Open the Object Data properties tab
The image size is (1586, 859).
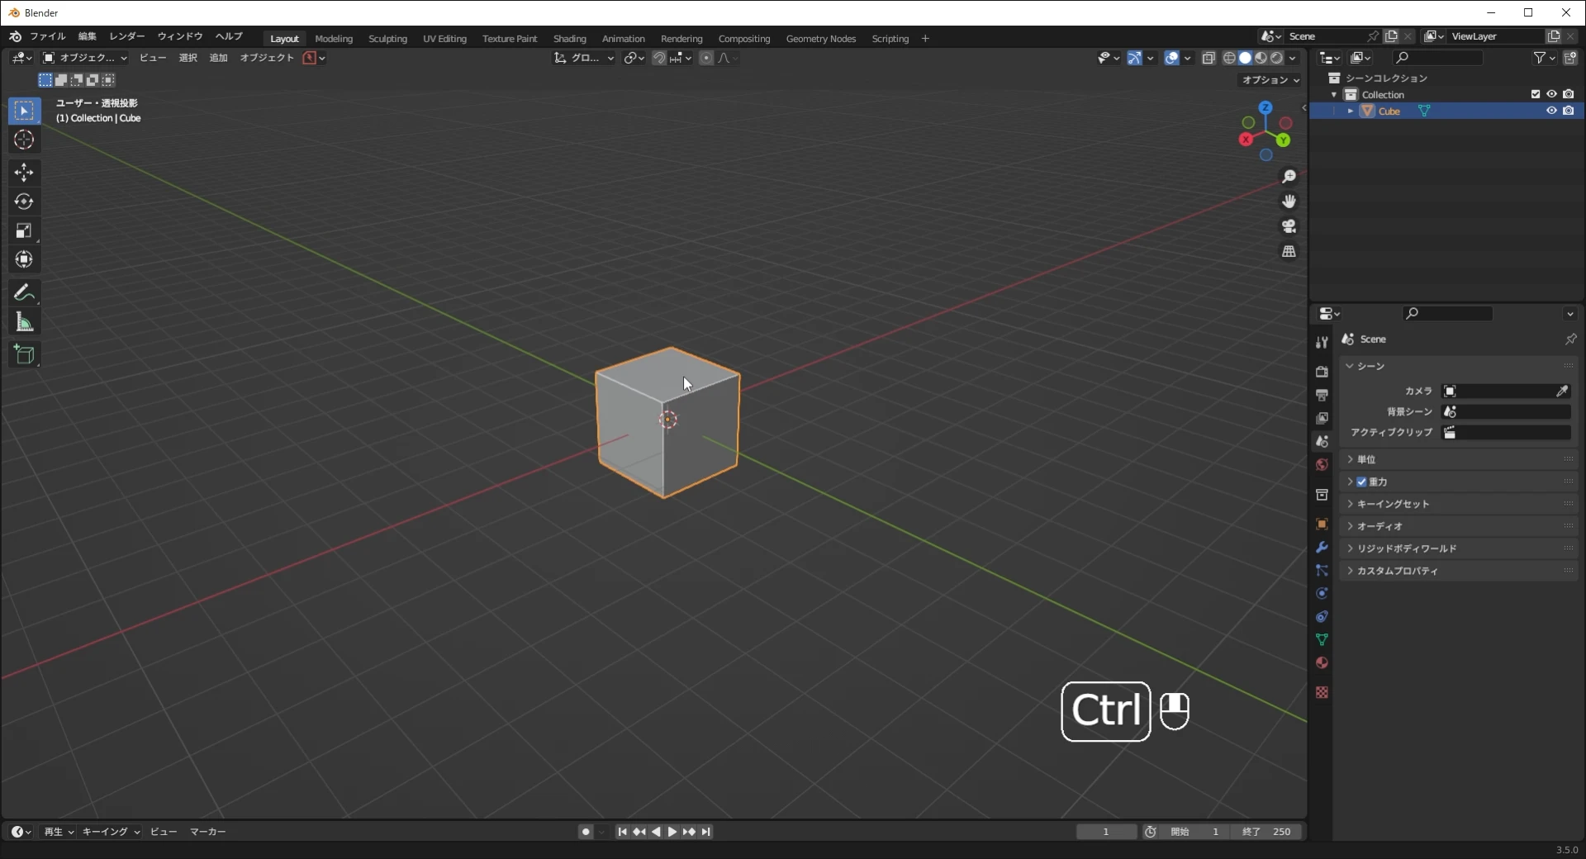(x=1322, y=639)
